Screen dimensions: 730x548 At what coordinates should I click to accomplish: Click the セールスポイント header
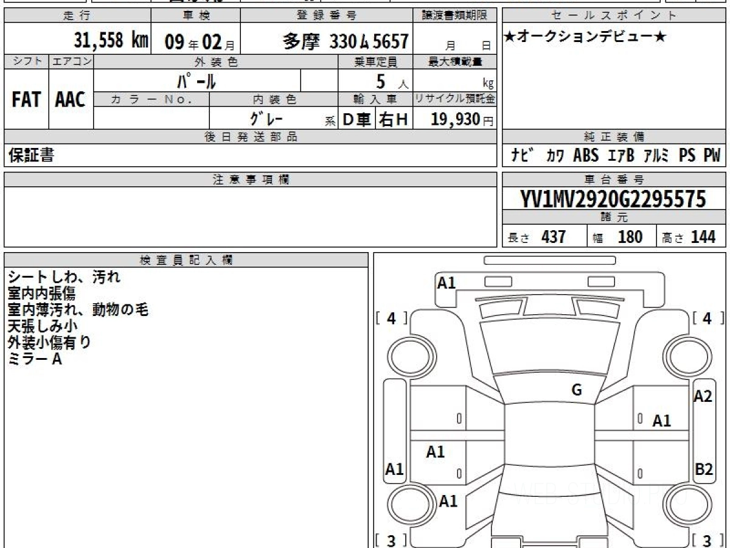click(614, 16)
